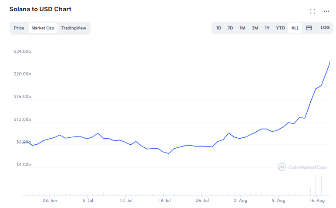Viewport: 336px width, 208px height.
Task: Switch chart to 1Y range
Action: point(267,28)
